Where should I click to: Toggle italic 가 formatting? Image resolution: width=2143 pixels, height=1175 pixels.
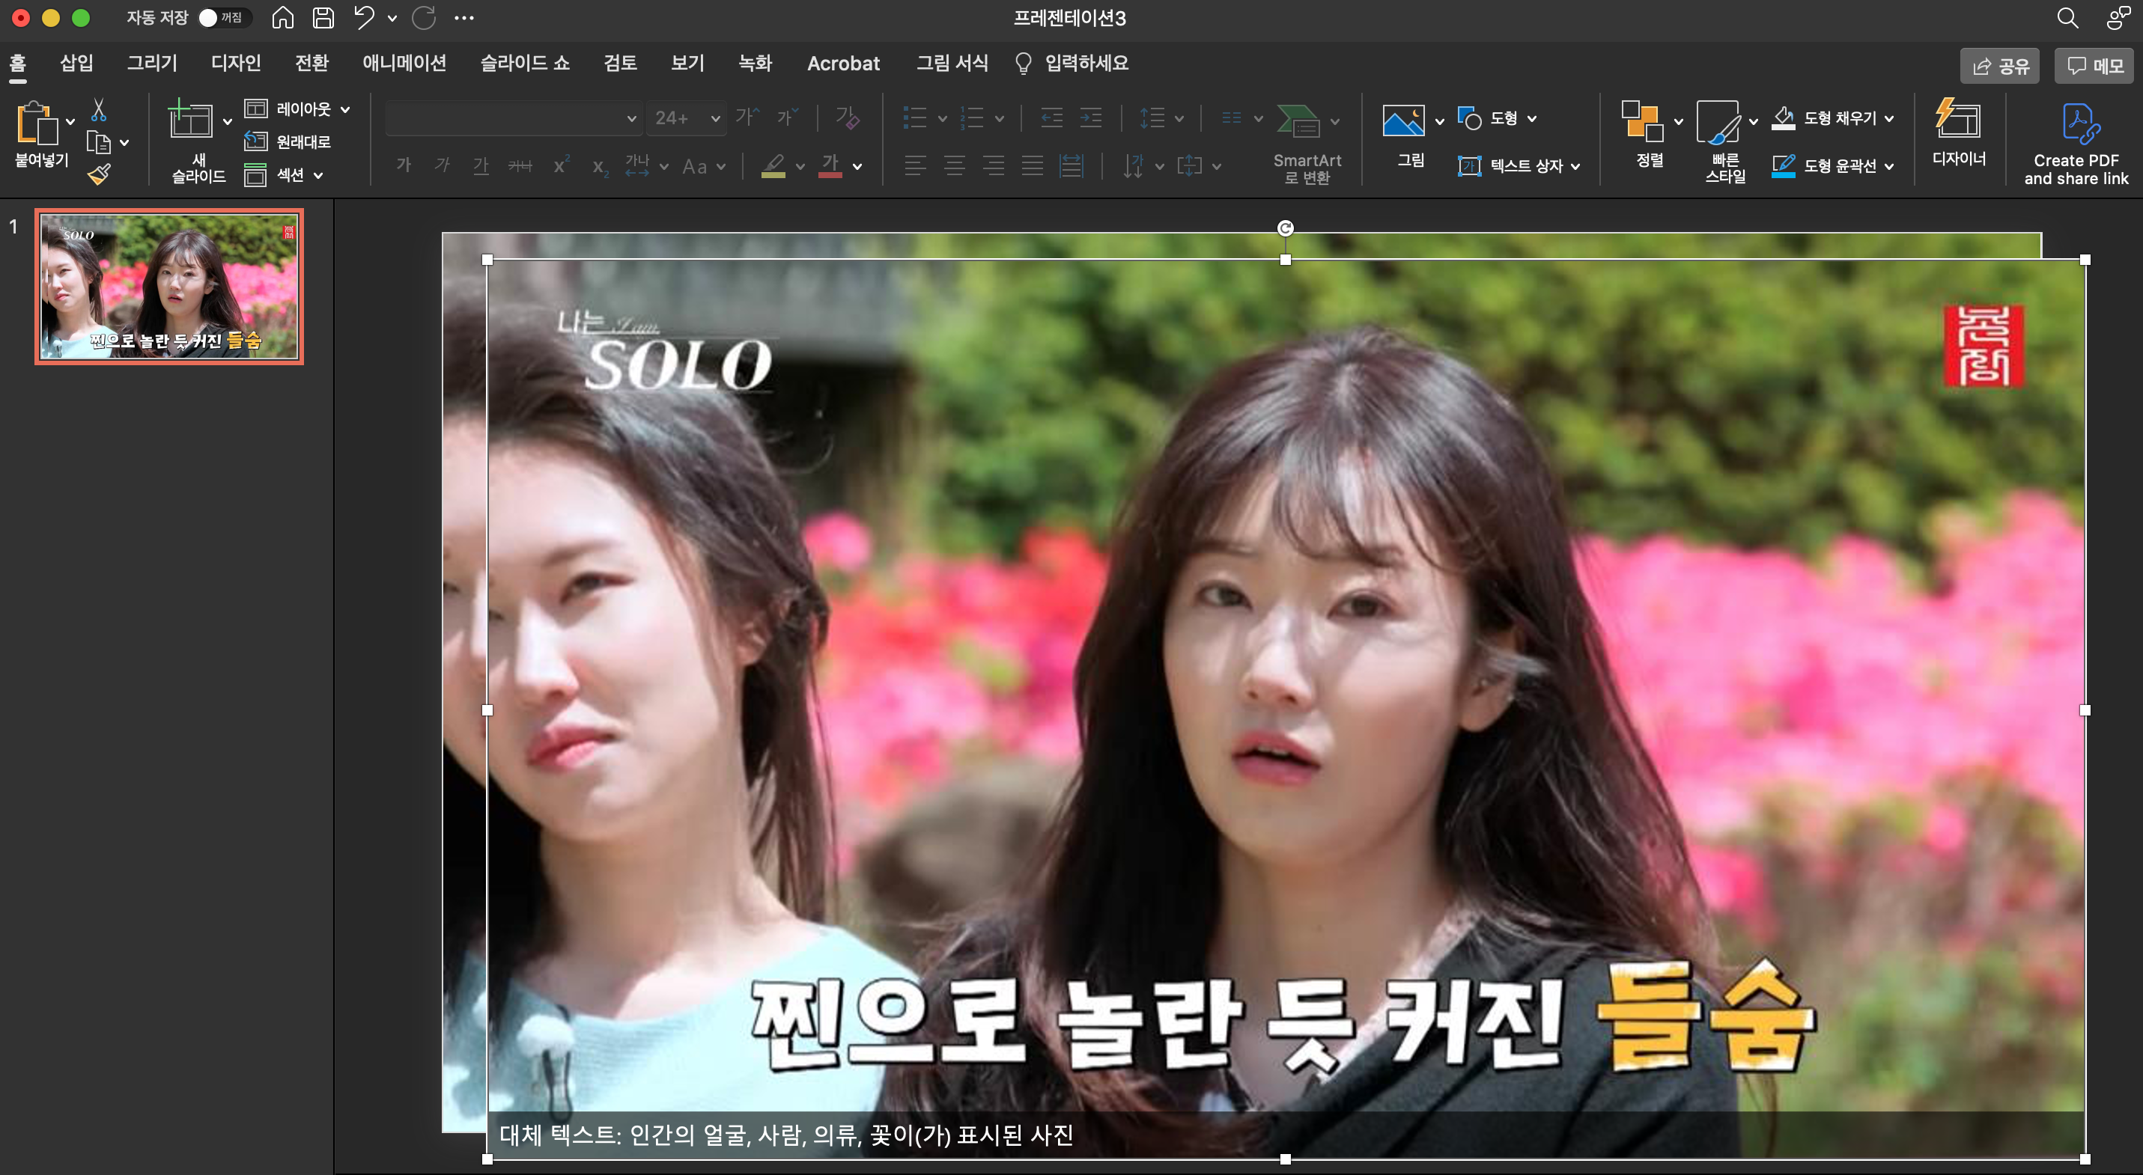(x=443, y=165)
